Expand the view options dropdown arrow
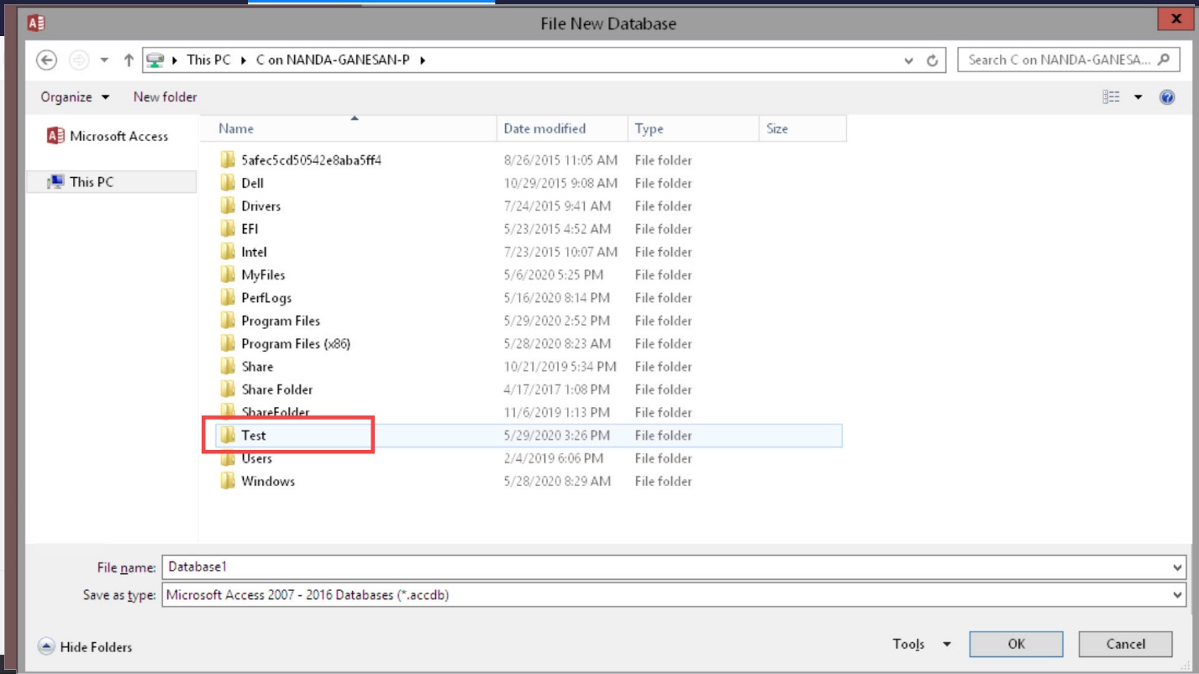The image size is (1199, 674). [1139, 97]
